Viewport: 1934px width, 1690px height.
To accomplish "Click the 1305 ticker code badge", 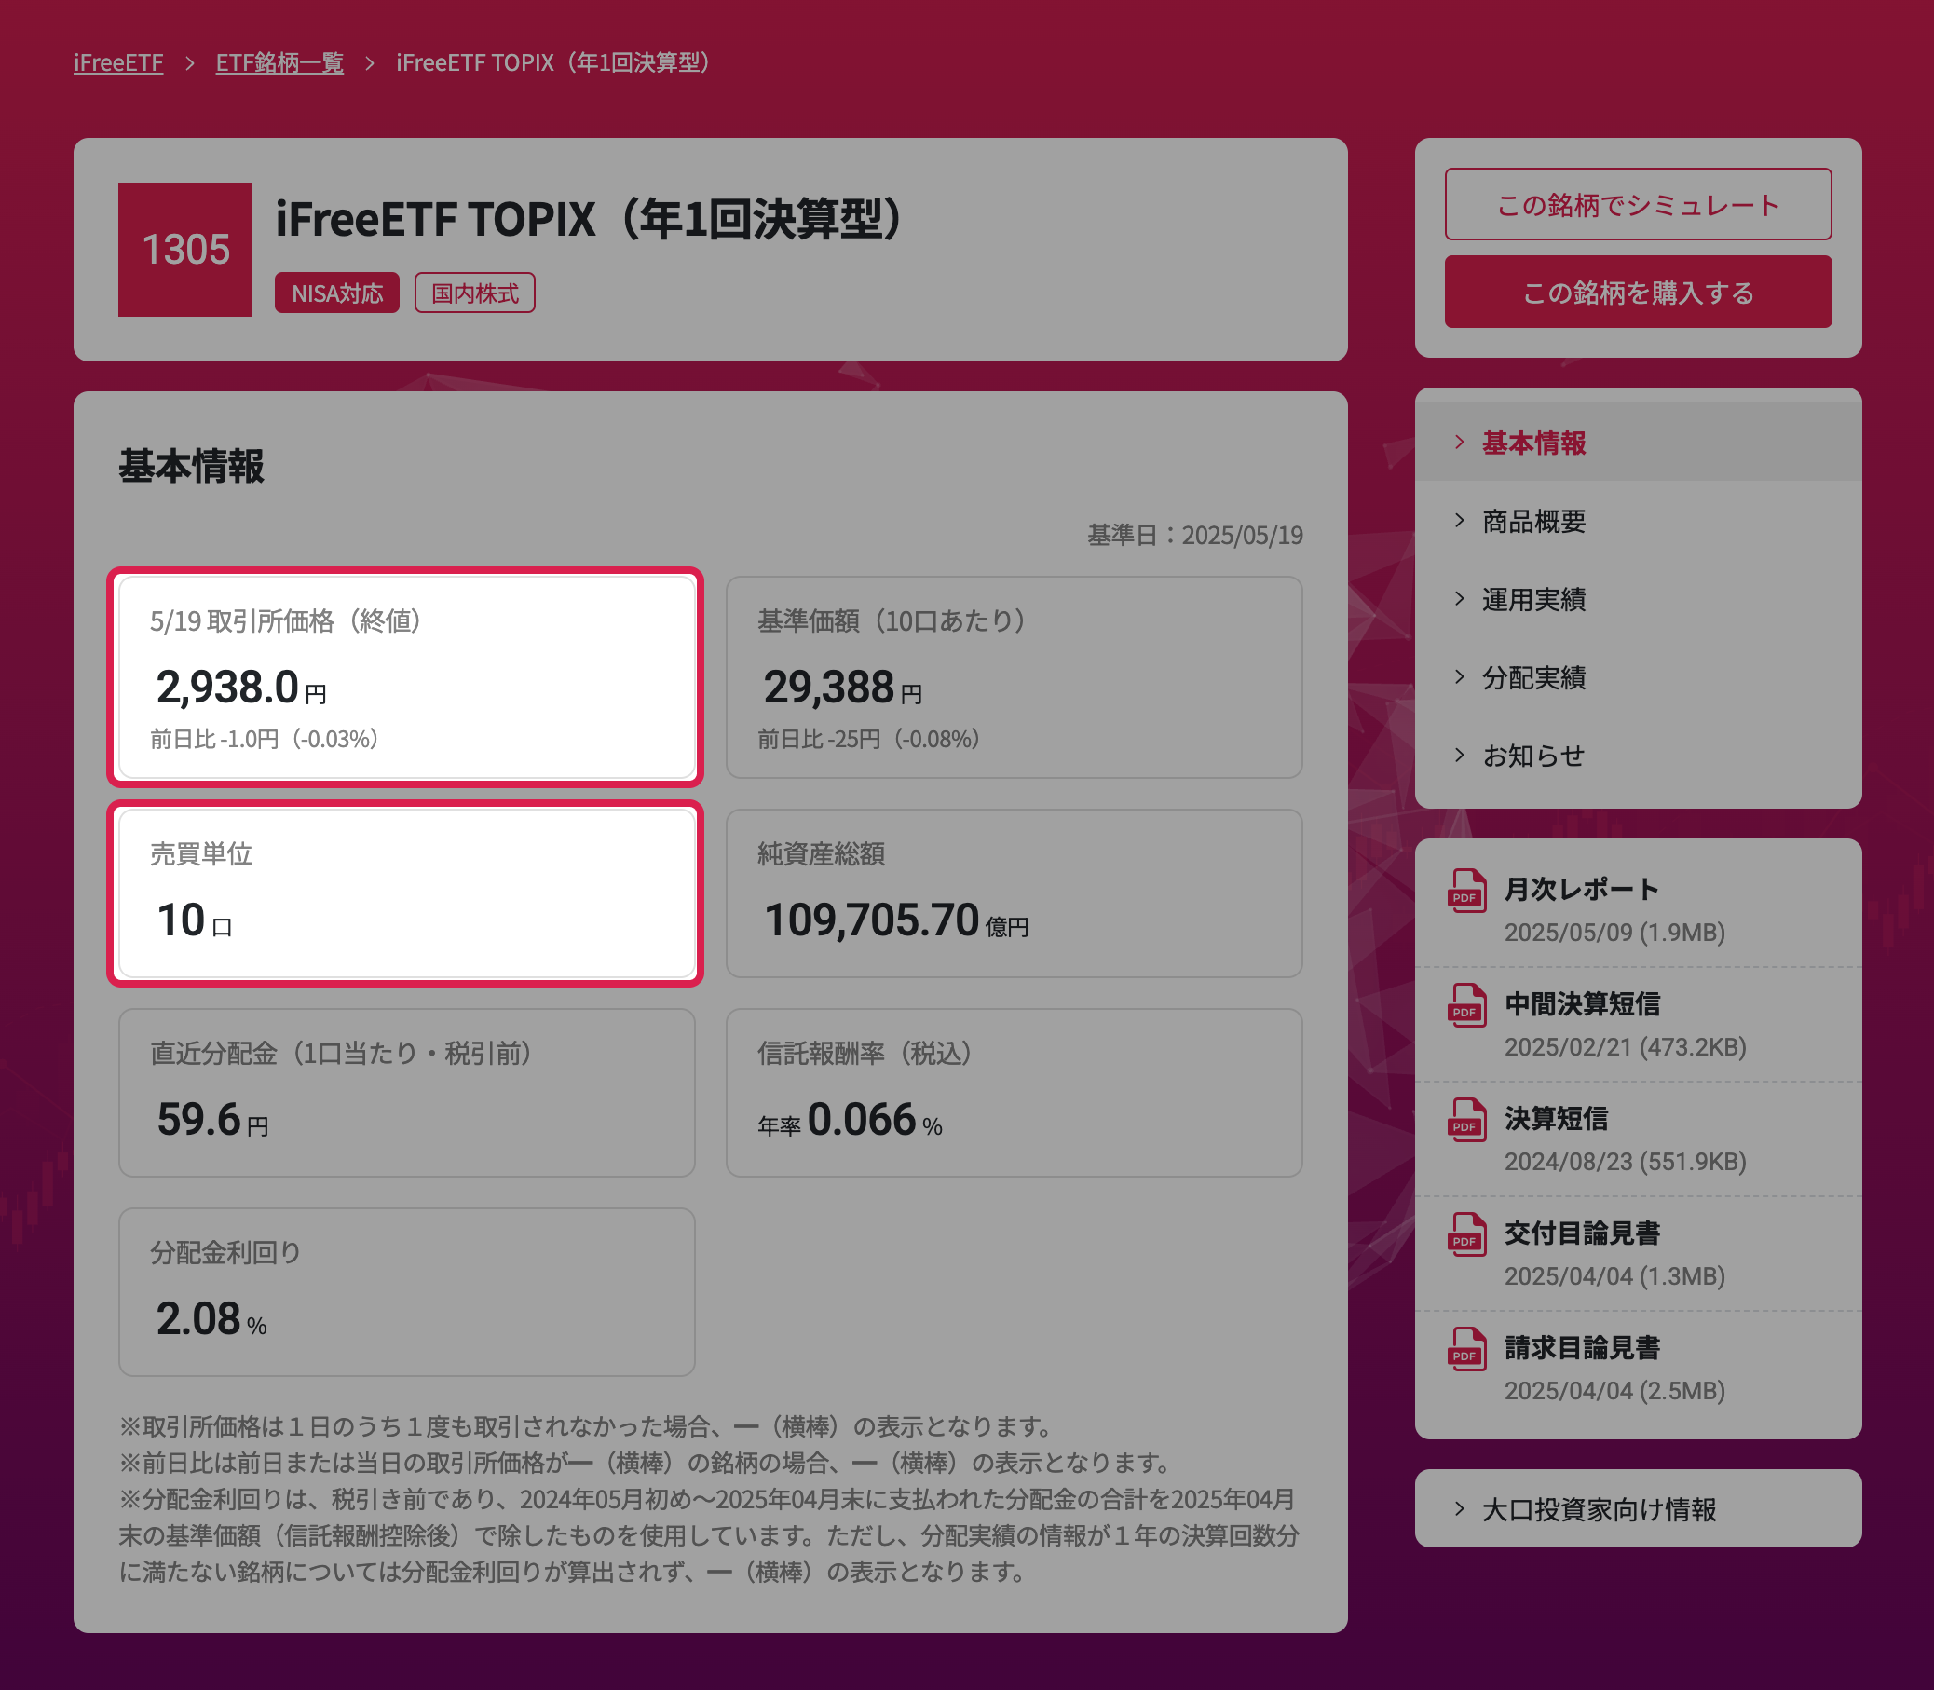I will [x=184, y=250].
